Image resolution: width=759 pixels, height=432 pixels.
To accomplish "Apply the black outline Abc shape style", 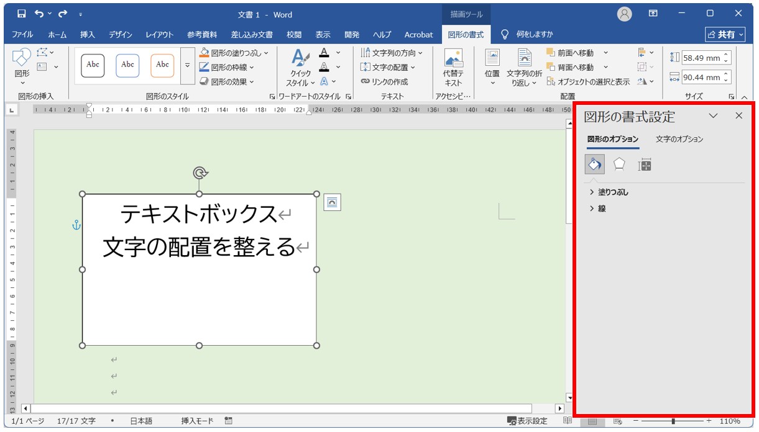I will point(93,65).
